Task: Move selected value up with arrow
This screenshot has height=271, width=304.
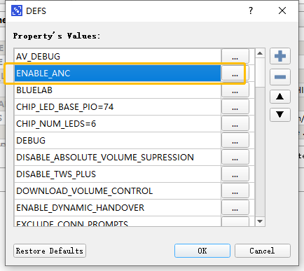Action: tap(280, 97)
